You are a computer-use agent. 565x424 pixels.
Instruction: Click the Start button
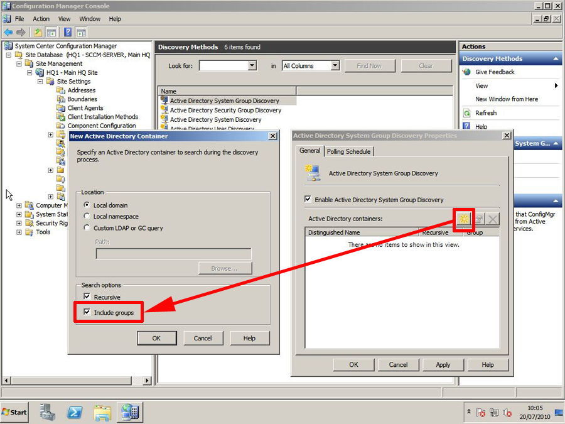[x=14, y=412]
